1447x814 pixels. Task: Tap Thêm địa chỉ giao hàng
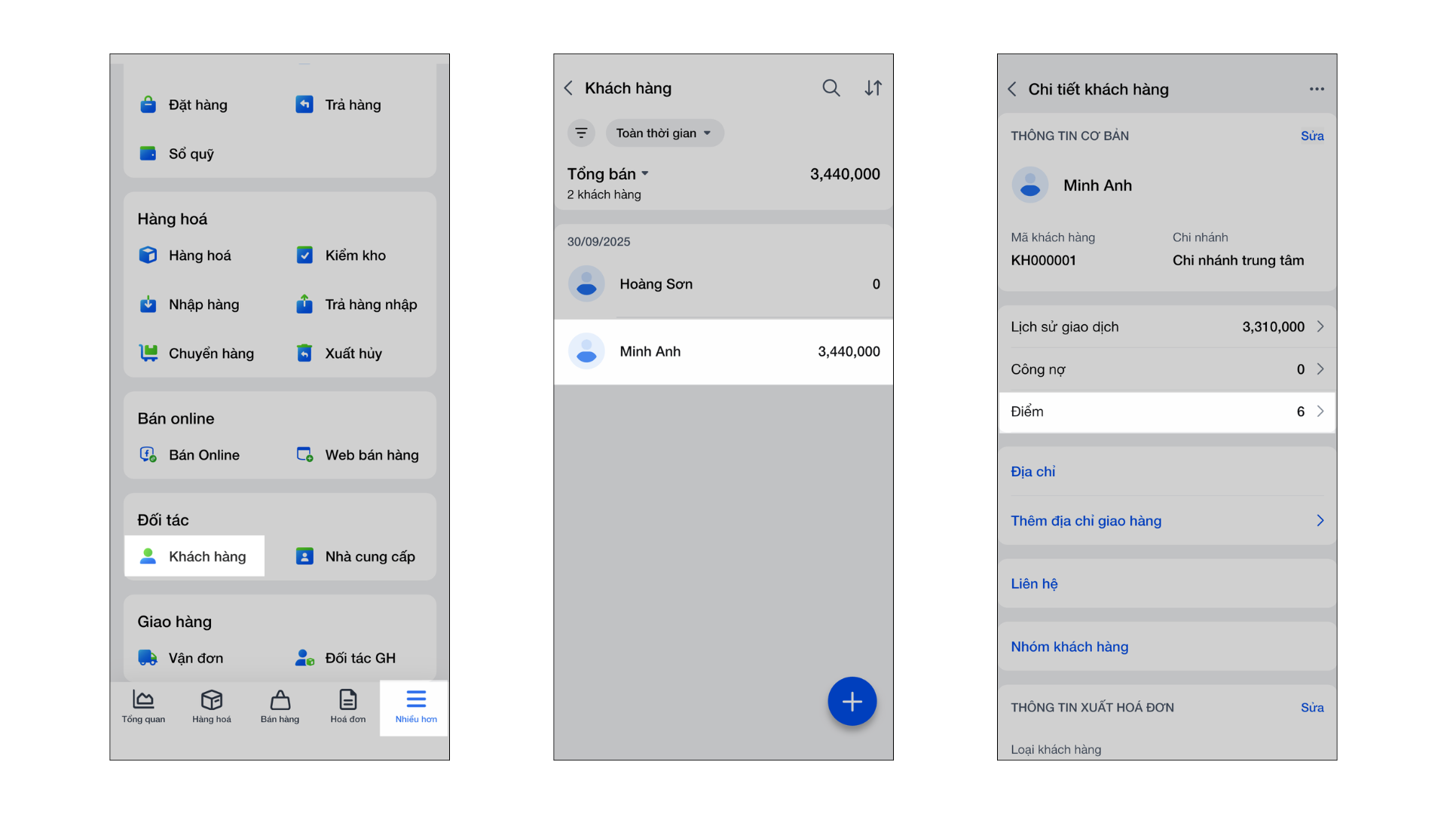pos(1086,521)
